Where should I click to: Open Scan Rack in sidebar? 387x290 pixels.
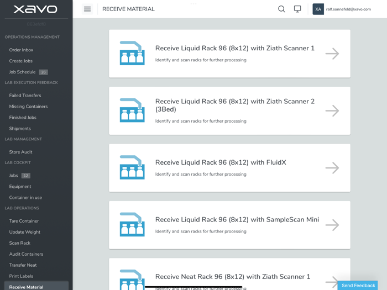pos(20,243)
